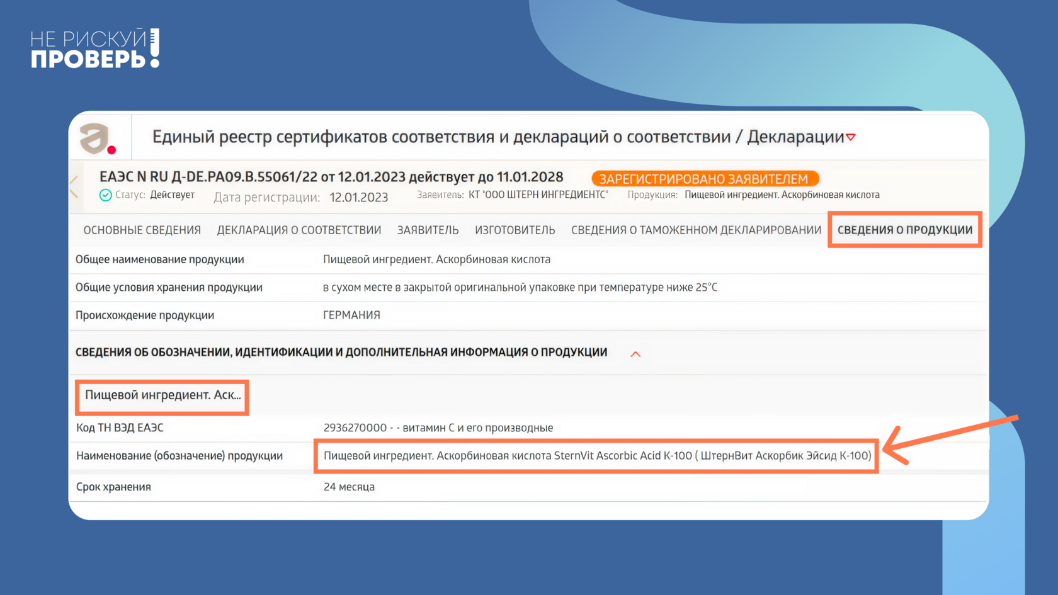Click the ЗАРЕГИСТРИРОВАНО ЗАЯВИТЕЛЕМ badge
Viewport: 1058px width, 595px height.
pyautogui.click(x=705, y=179)
